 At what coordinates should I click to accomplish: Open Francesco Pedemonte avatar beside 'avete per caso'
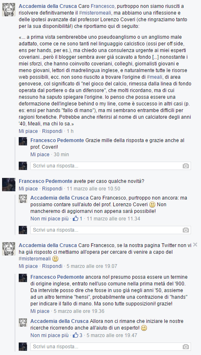coord(9,185)
